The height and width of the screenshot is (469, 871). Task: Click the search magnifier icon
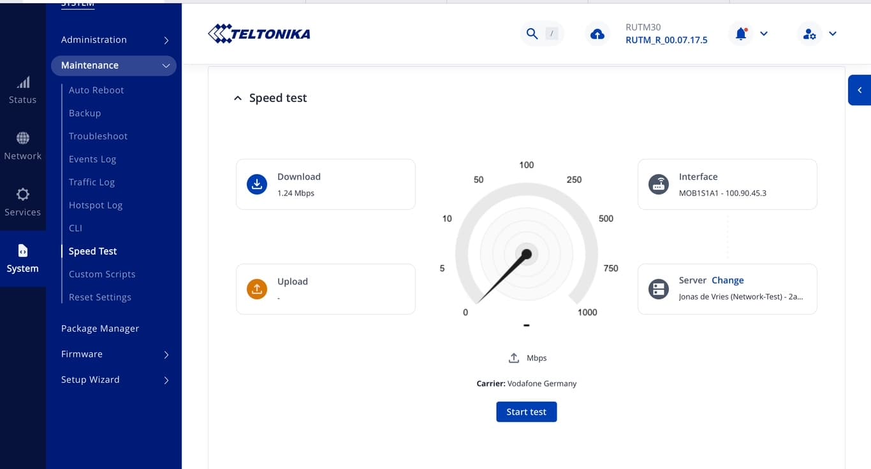click(532, 34)
